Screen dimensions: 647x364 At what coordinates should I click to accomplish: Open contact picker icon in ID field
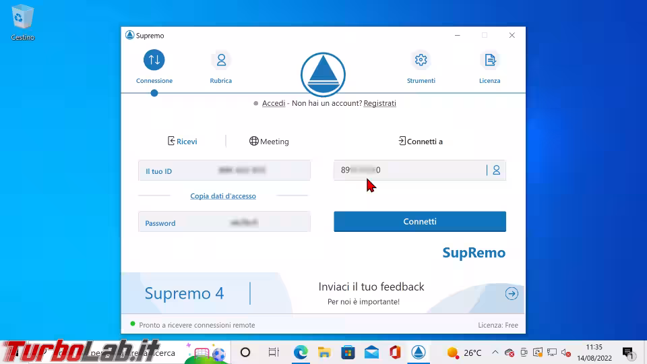coord(497,170)
